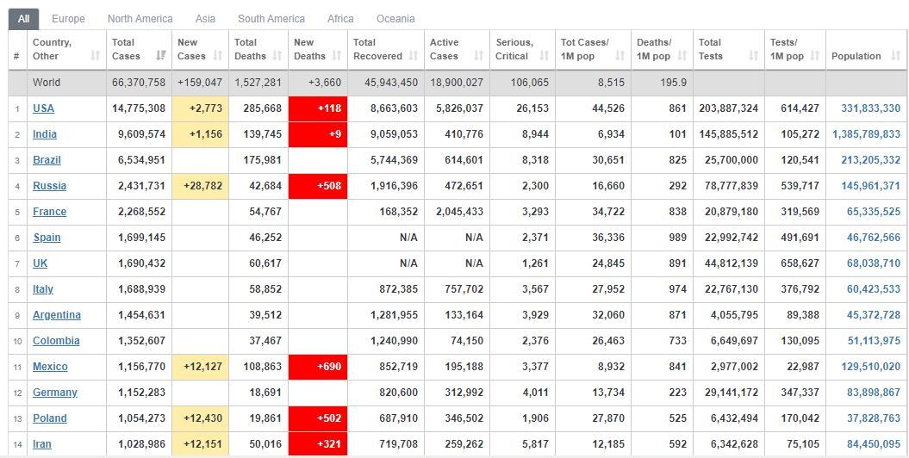
Task: Sort using Total Recovered arrows icon
Action: coord(414,56)
